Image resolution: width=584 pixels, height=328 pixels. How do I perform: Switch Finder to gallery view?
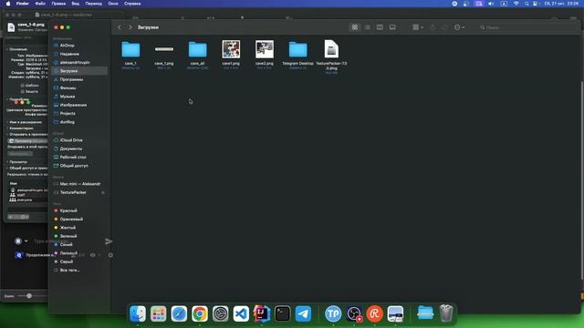point(392,27)
